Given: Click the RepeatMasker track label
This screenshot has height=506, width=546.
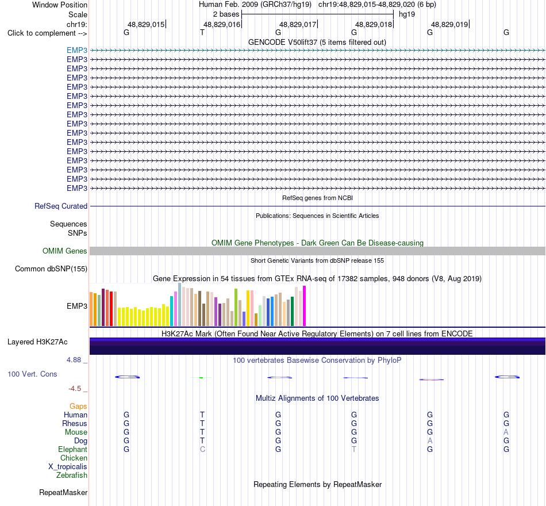Looking at the screenshot, I should tap(63, 492).
